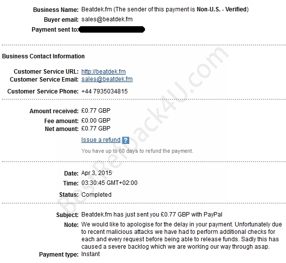Click the Completed status text
The width and height of the screenshot is (286, 263).
(96, 195)
